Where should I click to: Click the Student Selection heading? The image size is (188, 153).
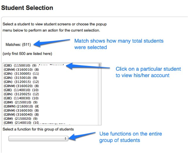click(x=27, y=8)
